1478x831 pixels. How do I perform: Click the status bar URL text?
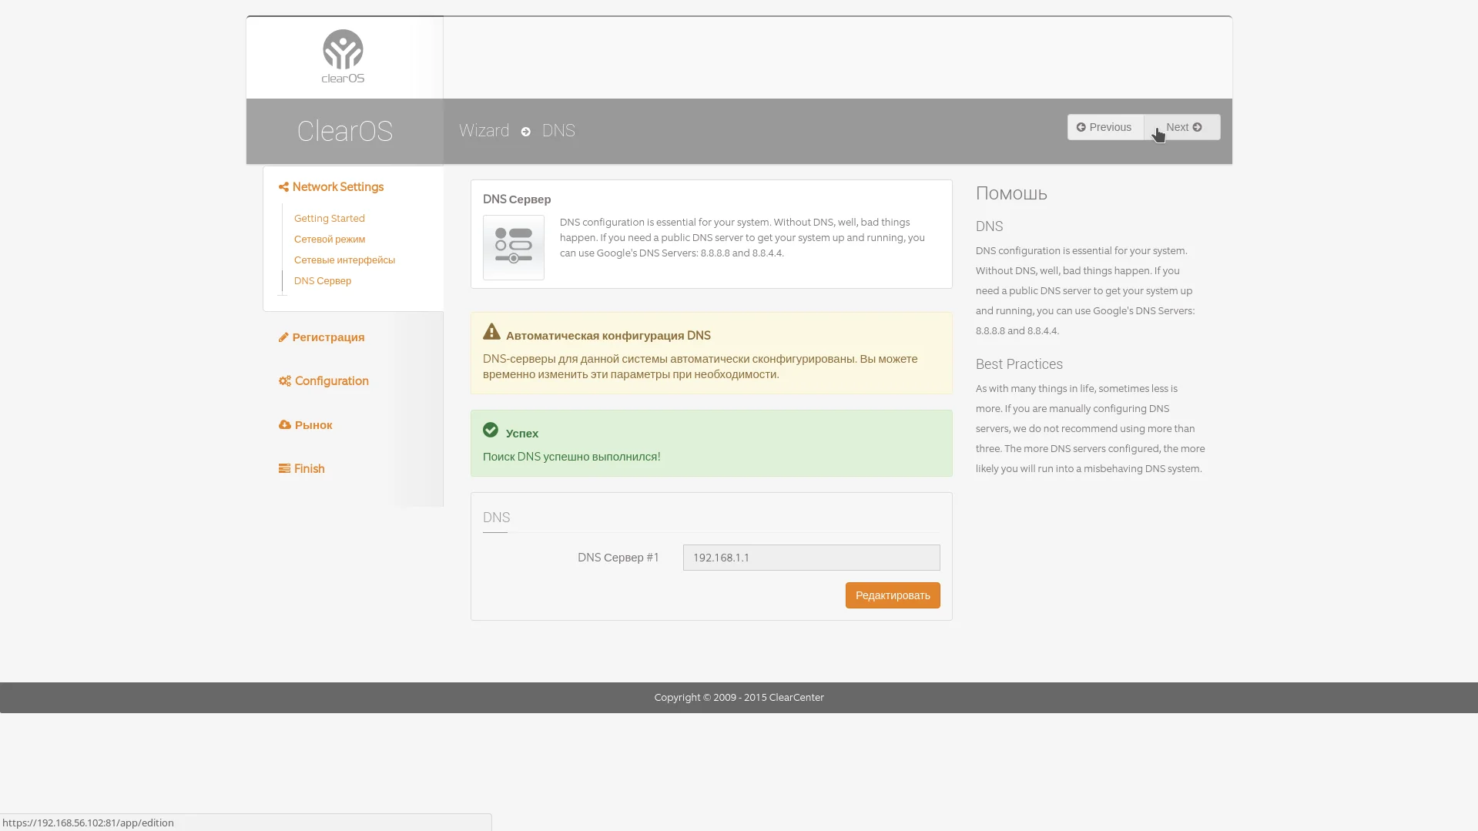(88, 823)
